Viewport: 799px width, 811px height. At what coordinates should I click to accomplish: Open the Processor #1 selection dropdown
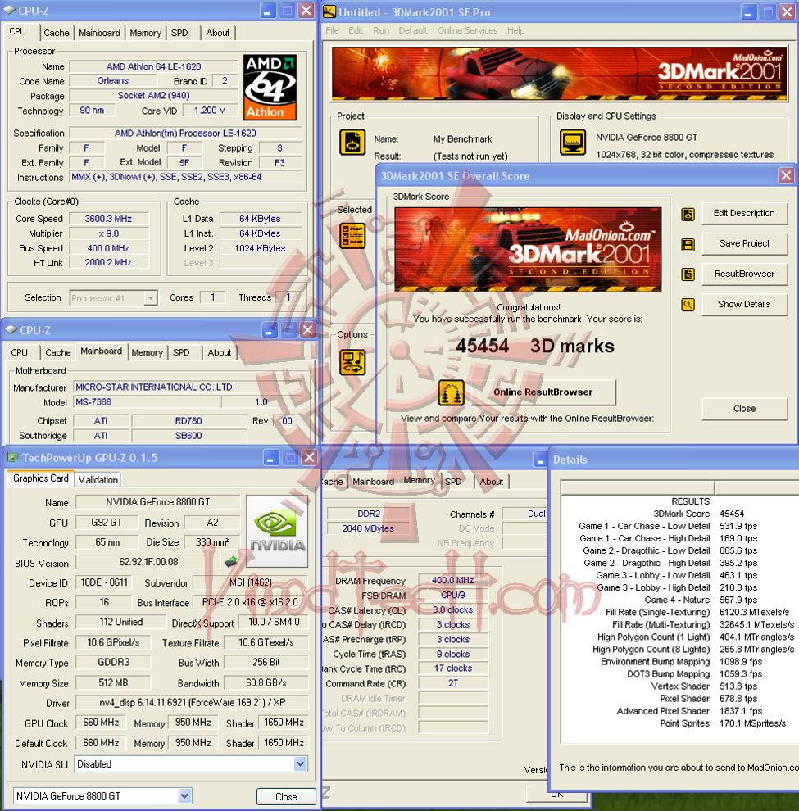(151, 298)
